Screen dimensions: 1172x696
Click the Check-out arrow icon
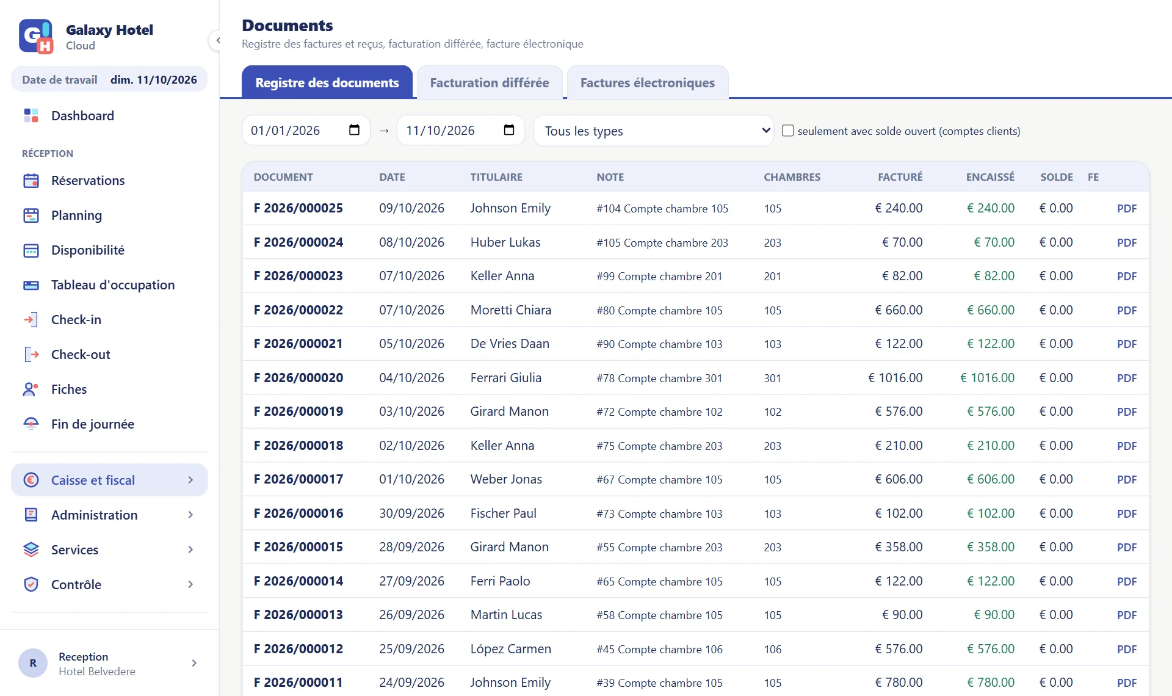pyautogui.click(x=31, y=354)
